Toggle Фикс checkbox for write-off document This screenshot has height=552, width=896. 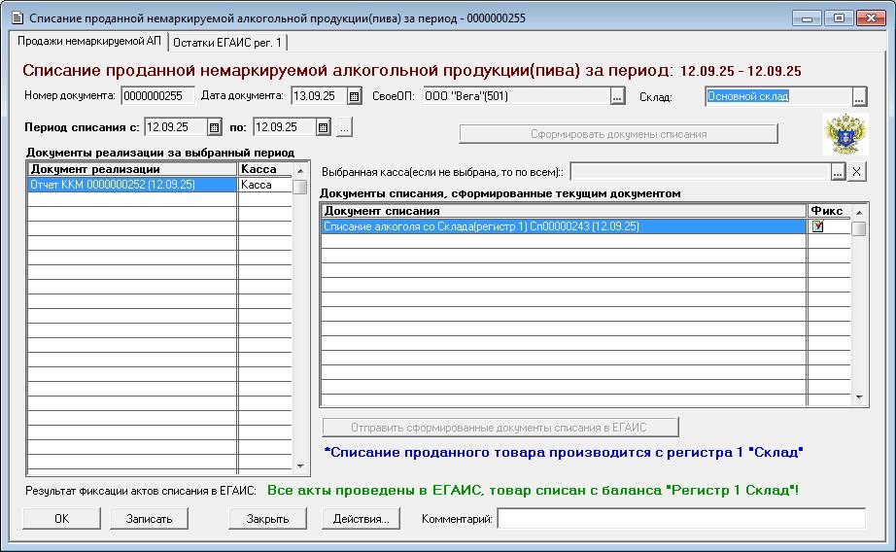pyautogui.click(x=818, y=226)
